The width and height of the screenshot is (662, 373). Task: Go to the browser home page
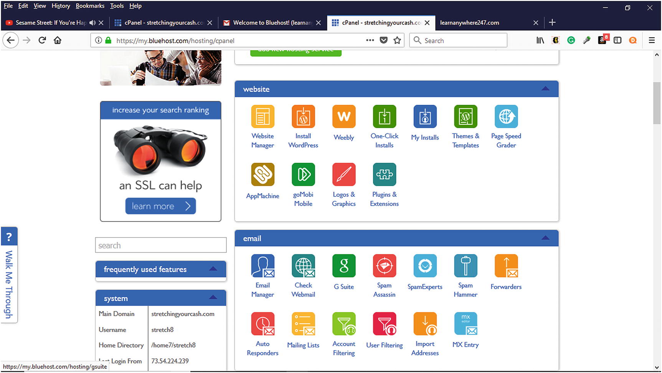[58, 40]
